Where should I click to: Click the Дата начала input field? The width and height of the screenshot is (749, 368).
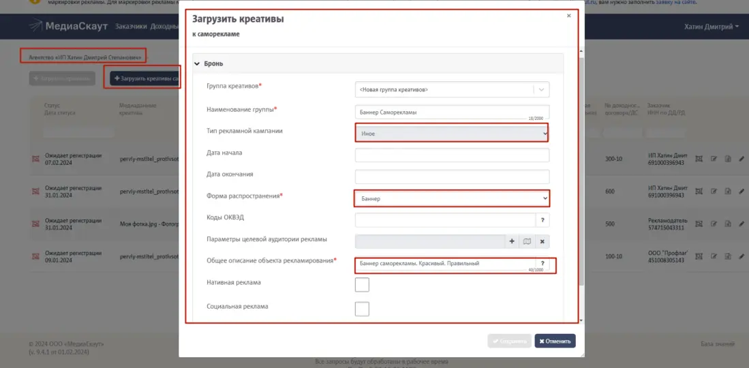point(452,155)
